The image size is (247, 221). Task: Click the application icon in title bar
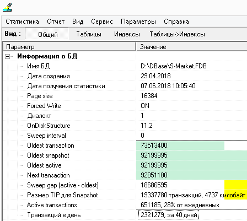tap(7, 7)
